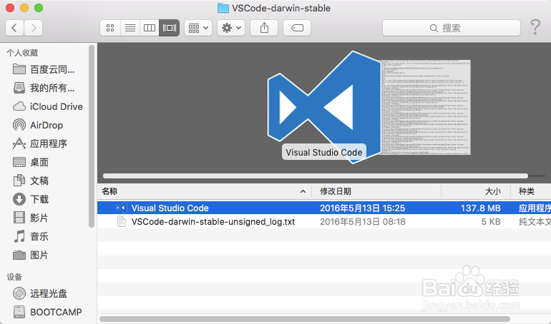Click the Edit Tags toolbar button
Screen dimensions: 551x324
[x=297, y=28]
